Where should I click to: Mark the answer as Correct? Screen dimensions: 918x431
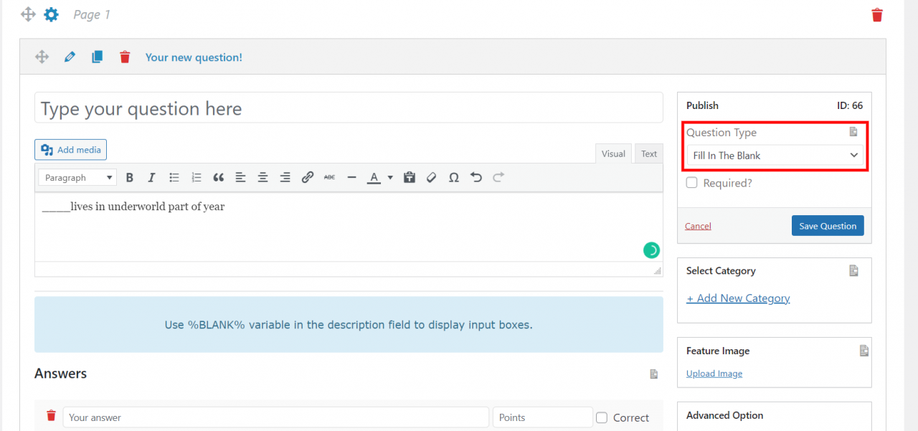click(602, 417)
